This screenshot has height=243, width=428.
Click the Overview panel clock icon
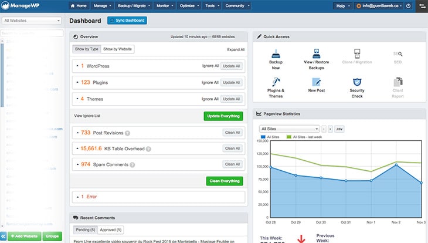pyautogui.click(x=76, y=36)
